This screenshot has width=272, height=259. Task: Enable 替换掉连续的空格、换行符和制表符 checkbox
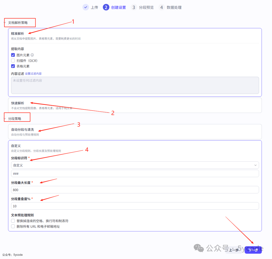click(x=13, y=221)
